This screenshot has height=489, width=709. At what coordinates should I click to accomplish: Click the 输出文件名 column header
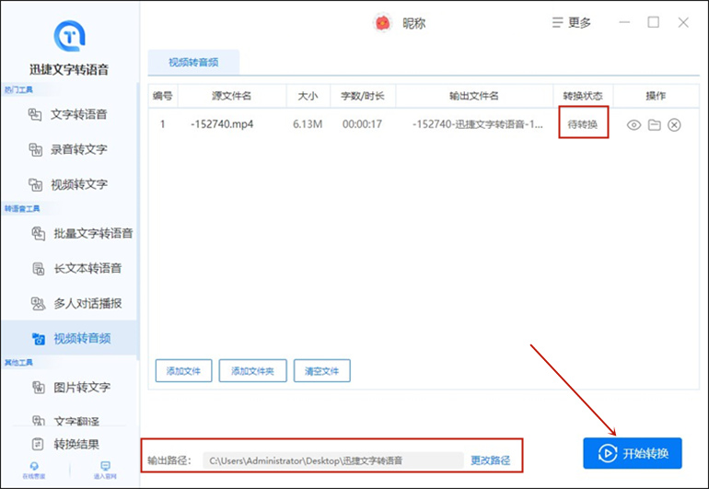pos(474,96)
